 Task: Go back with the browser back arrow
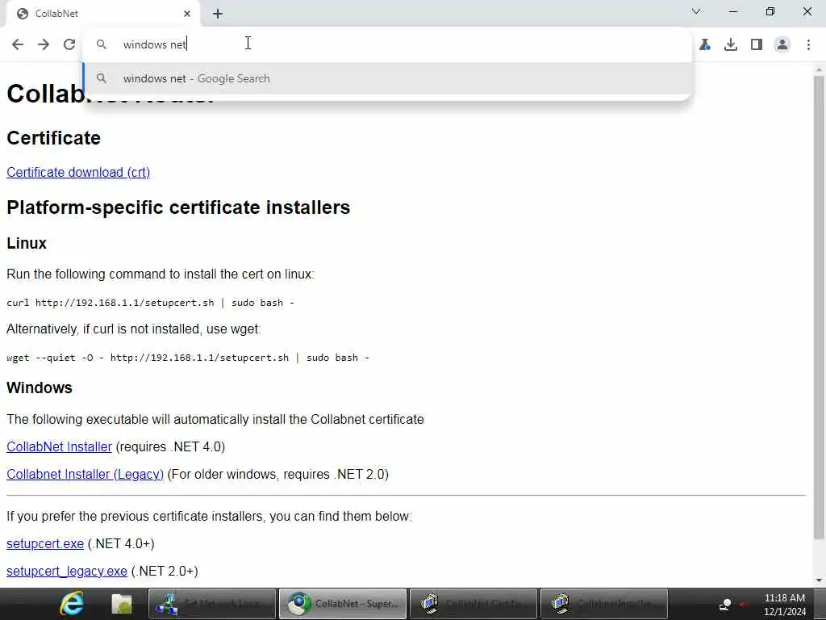pyautogui.click(x=18, y=45)
